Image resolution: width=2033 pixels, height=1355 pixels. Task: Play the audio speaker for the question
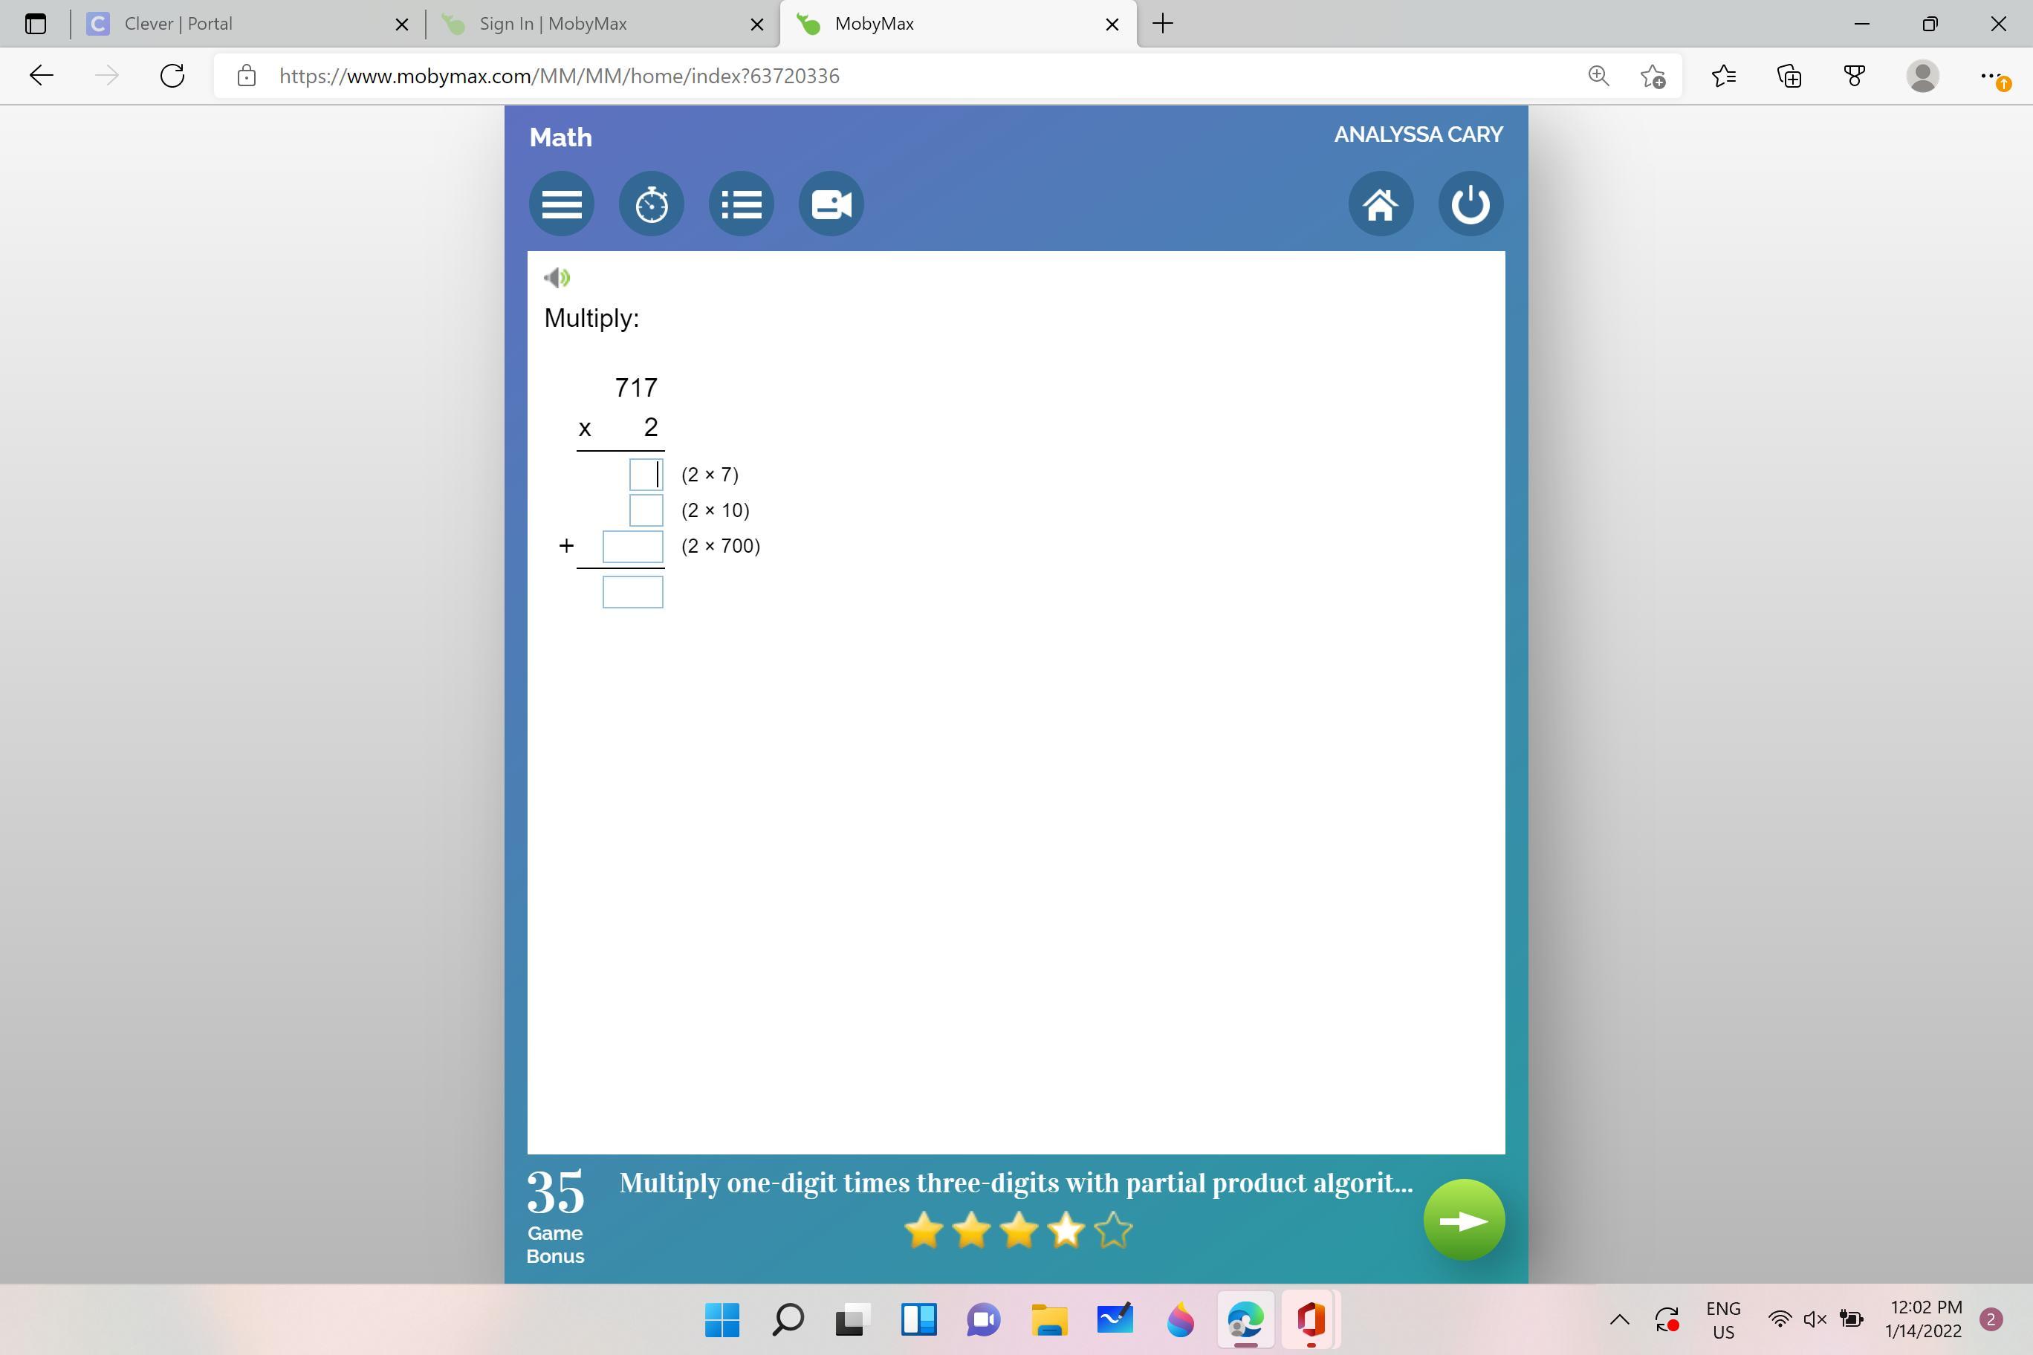point(557,277)
